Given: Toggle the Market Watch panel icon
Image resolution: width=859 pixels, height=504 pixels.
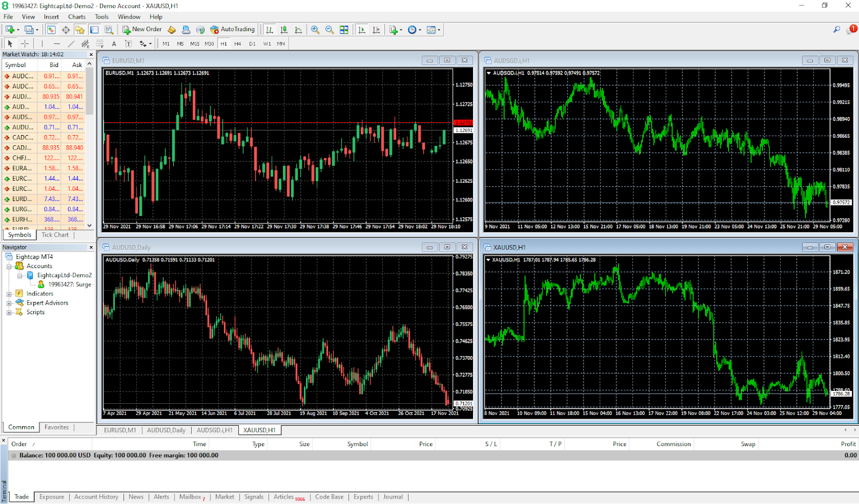Looking at the screenshot, I should (51, 30).
